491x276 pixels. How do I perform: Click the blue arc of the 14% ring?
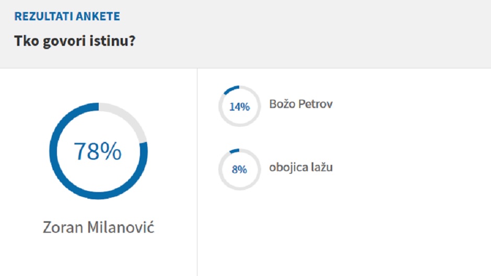[231, 89]
